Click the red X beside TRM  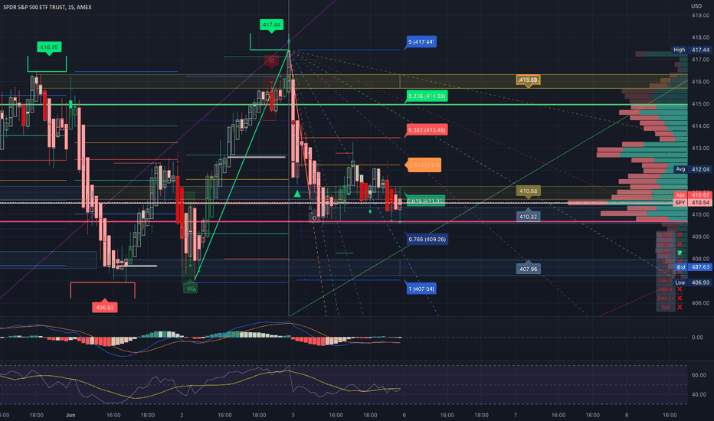tap(680, 235)
